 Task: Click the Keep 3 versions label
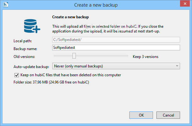(145, 57)
